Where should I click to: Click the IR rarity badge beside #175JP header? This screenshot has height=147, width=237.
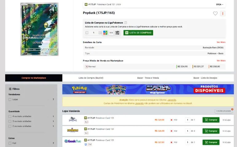pos(86,5)
